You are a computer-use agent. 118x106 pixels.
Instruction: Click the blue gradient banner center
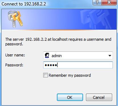tap(59, 19)
